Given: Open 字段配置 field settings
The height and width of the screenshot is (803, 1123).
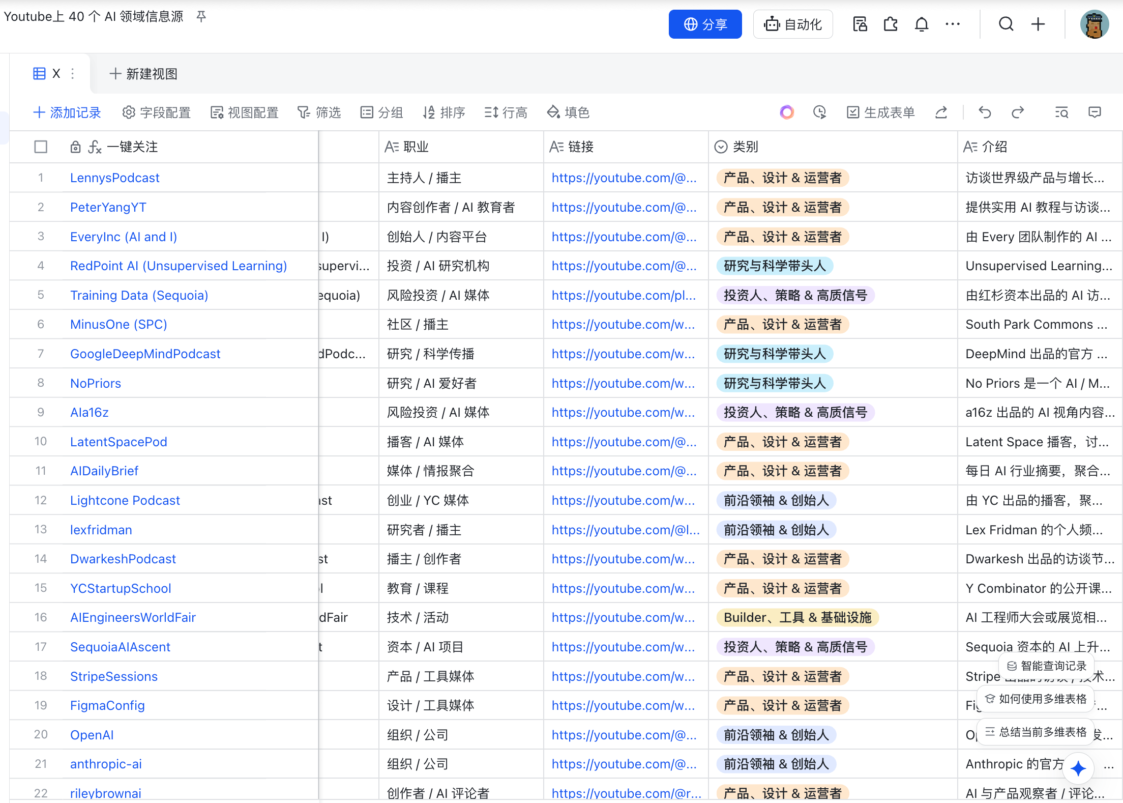Looking at the screenshot, I should 157,112.
